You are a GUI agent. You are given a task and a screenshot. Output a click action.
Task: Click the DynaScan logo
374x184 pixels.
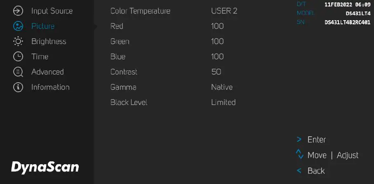tap(45, 167)
